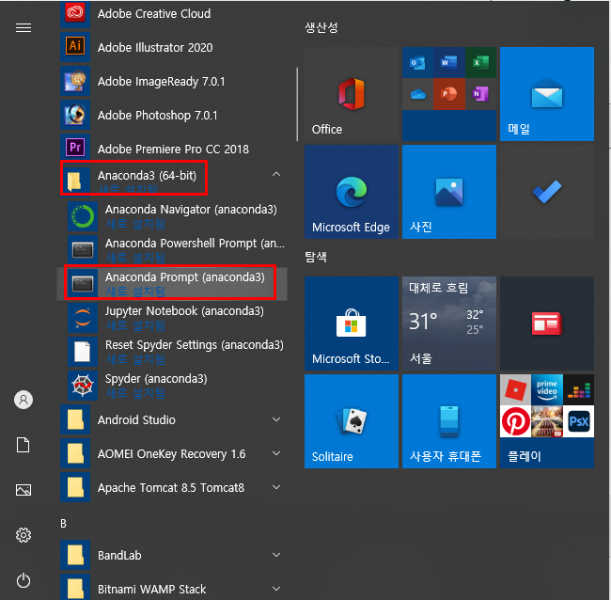Open OneDrive from Office group tile
The image size is (611, 600).
click(417, 94)
